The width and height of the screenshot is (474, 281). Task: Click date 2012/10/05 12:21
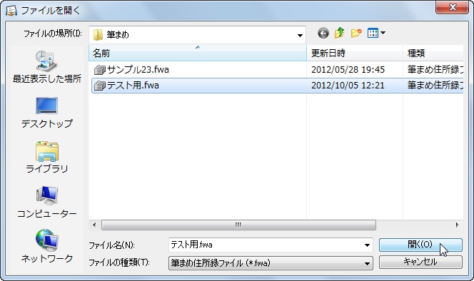coord(348,86)
